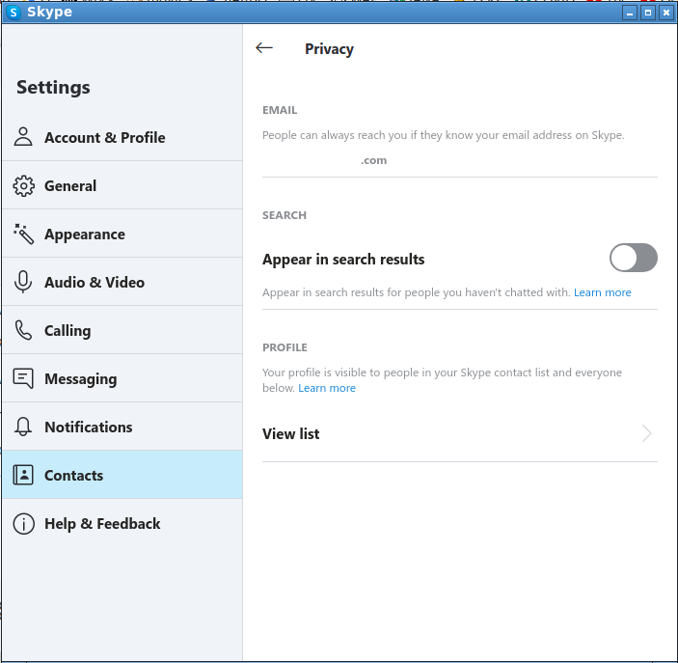Screen dimensions: 678x663
Task: Click the EMAIL section label
Action: tap(280, 110)
